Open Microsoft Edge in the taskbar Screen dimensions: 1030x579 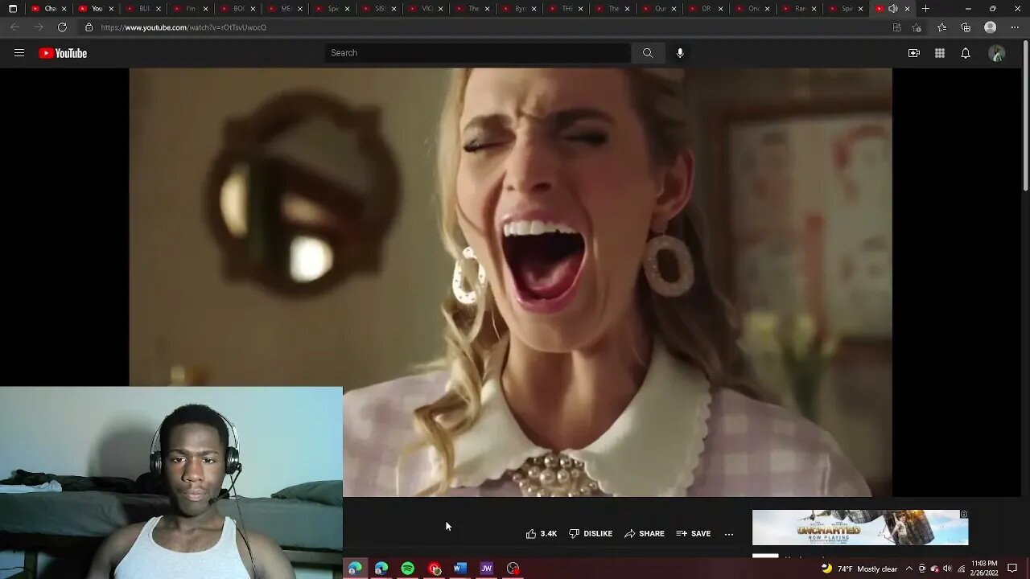coord(355,569)
